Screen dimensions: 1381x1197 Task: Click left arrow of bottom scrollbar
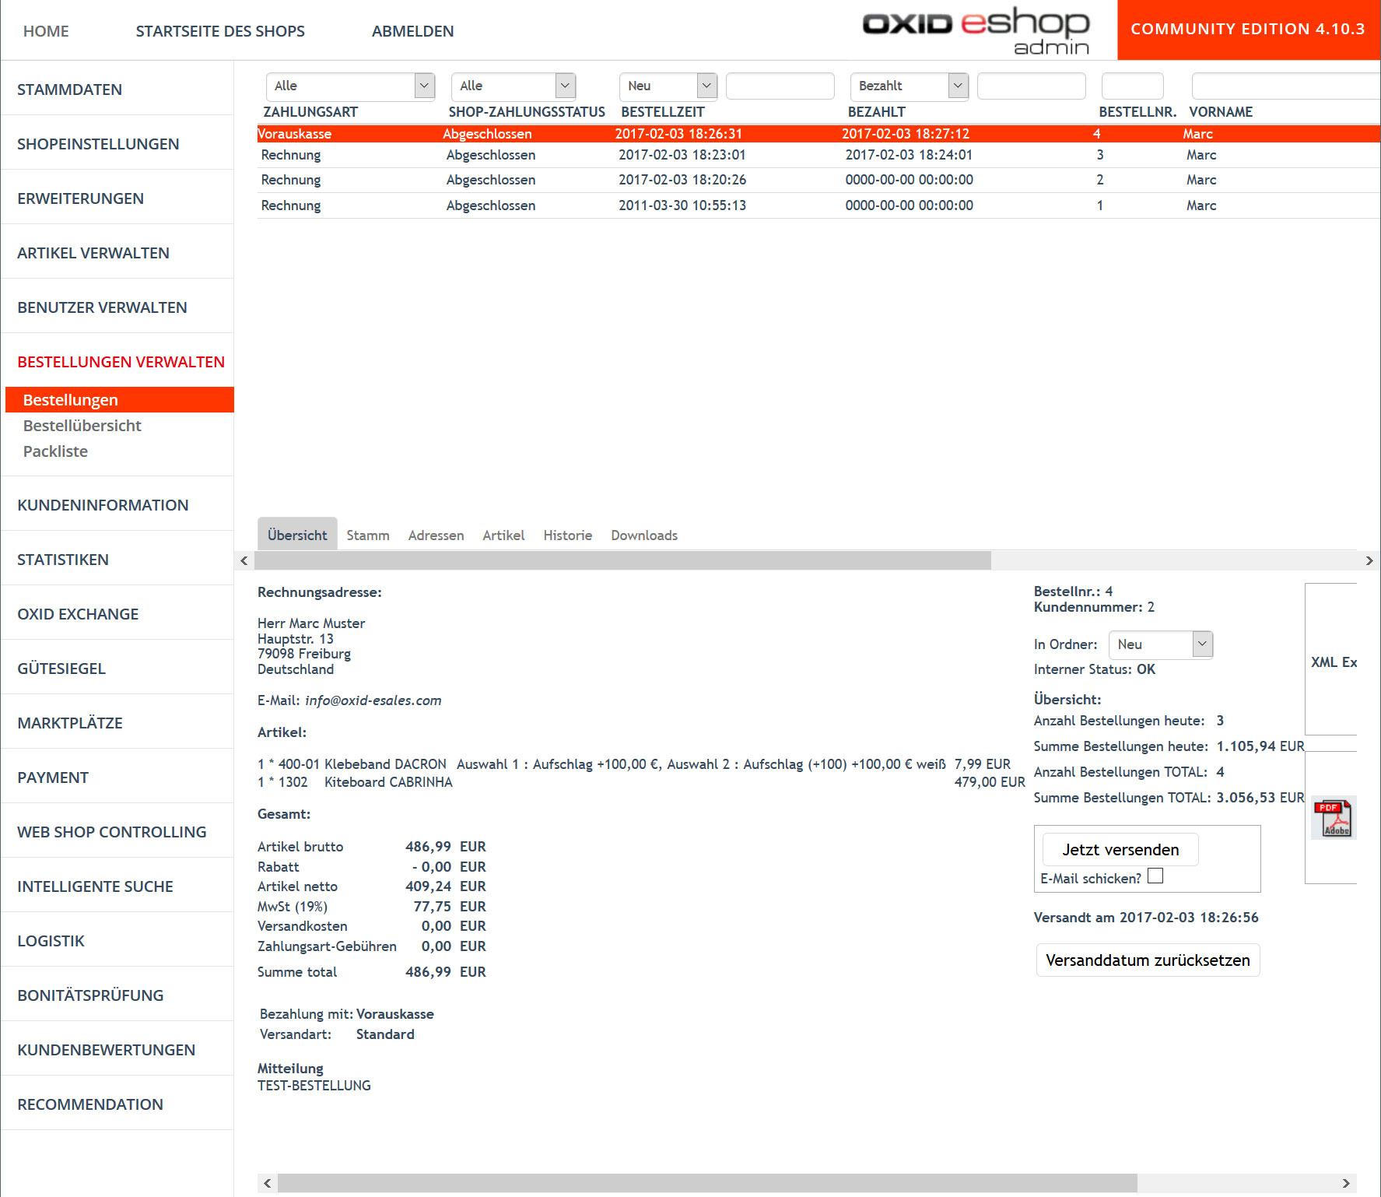coord(268,1183)
